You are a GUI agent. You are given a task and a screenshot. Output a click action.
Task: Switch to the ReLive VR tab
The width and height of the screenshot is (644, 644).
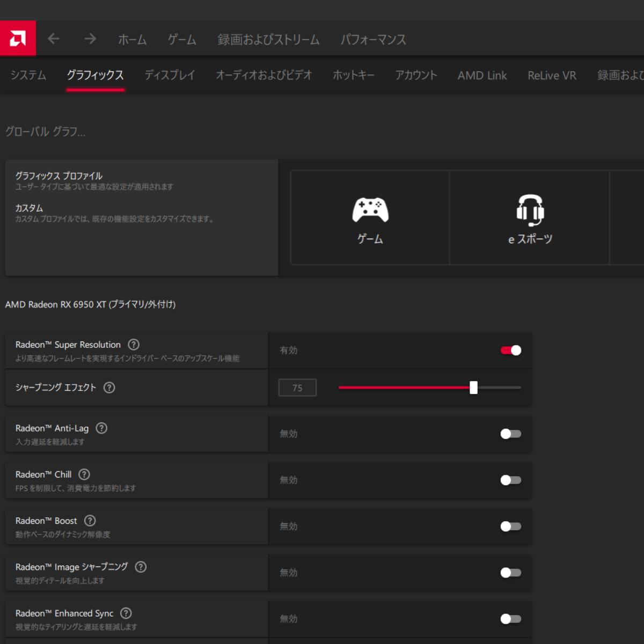[552, 76]
